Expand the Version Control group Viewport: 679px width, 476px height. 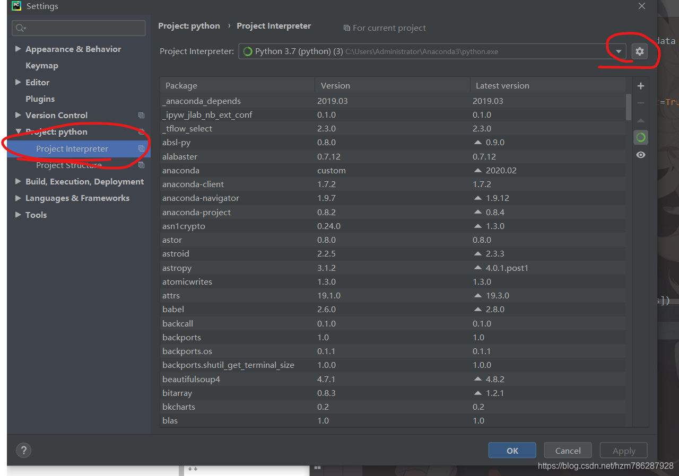(18, 115)
